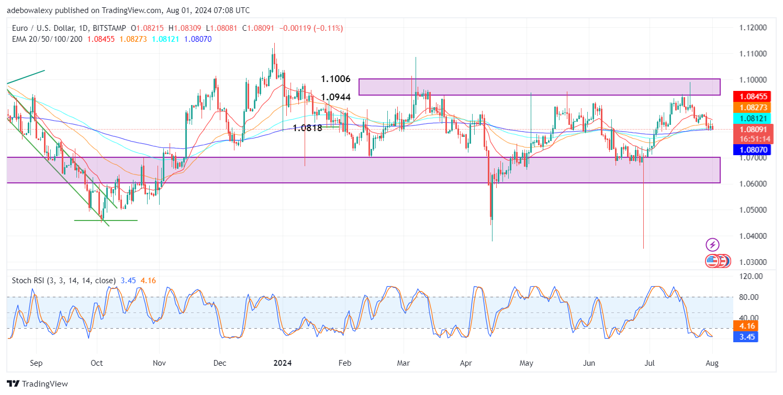Click the red EMA value 1.08455 in legend

click(x=102, y=39)
